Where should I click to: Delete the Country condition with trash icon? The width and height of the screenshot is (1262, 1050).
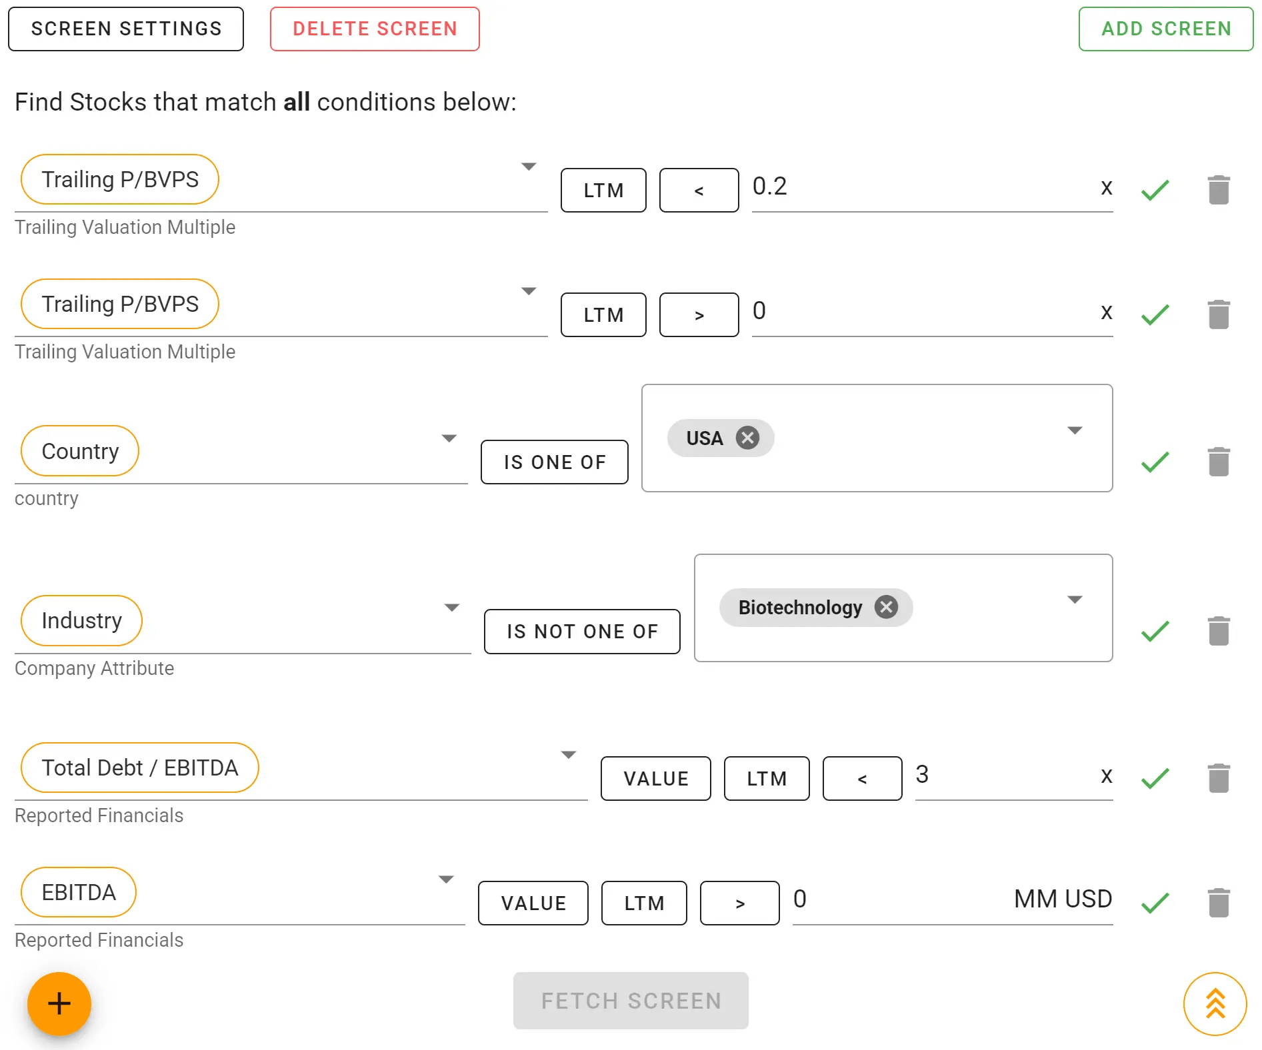tap(1219, 462)
